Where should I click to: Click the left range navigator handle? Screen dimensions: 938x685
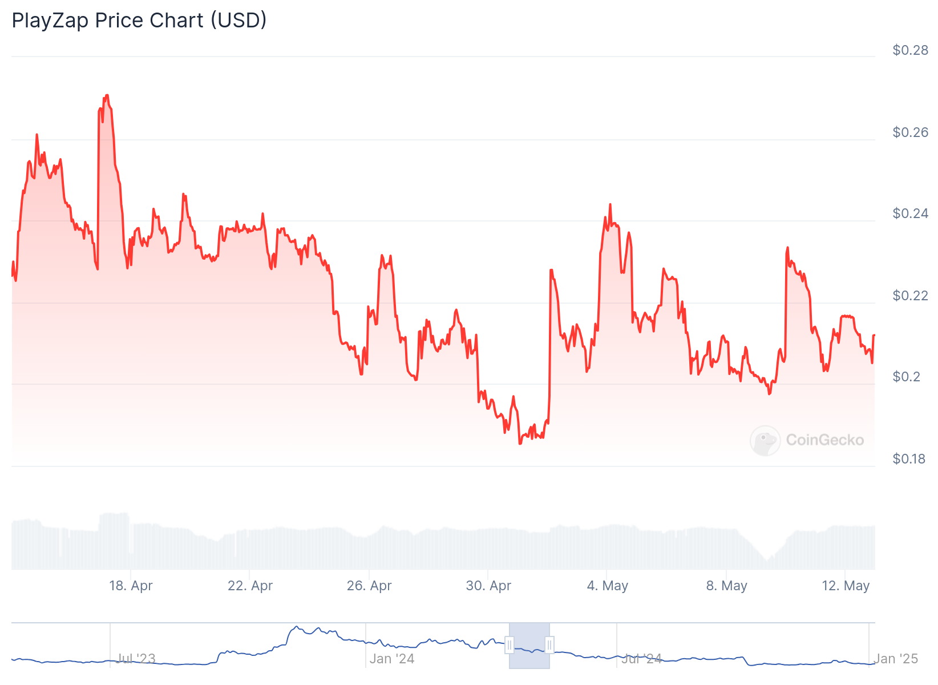[510, 646]
